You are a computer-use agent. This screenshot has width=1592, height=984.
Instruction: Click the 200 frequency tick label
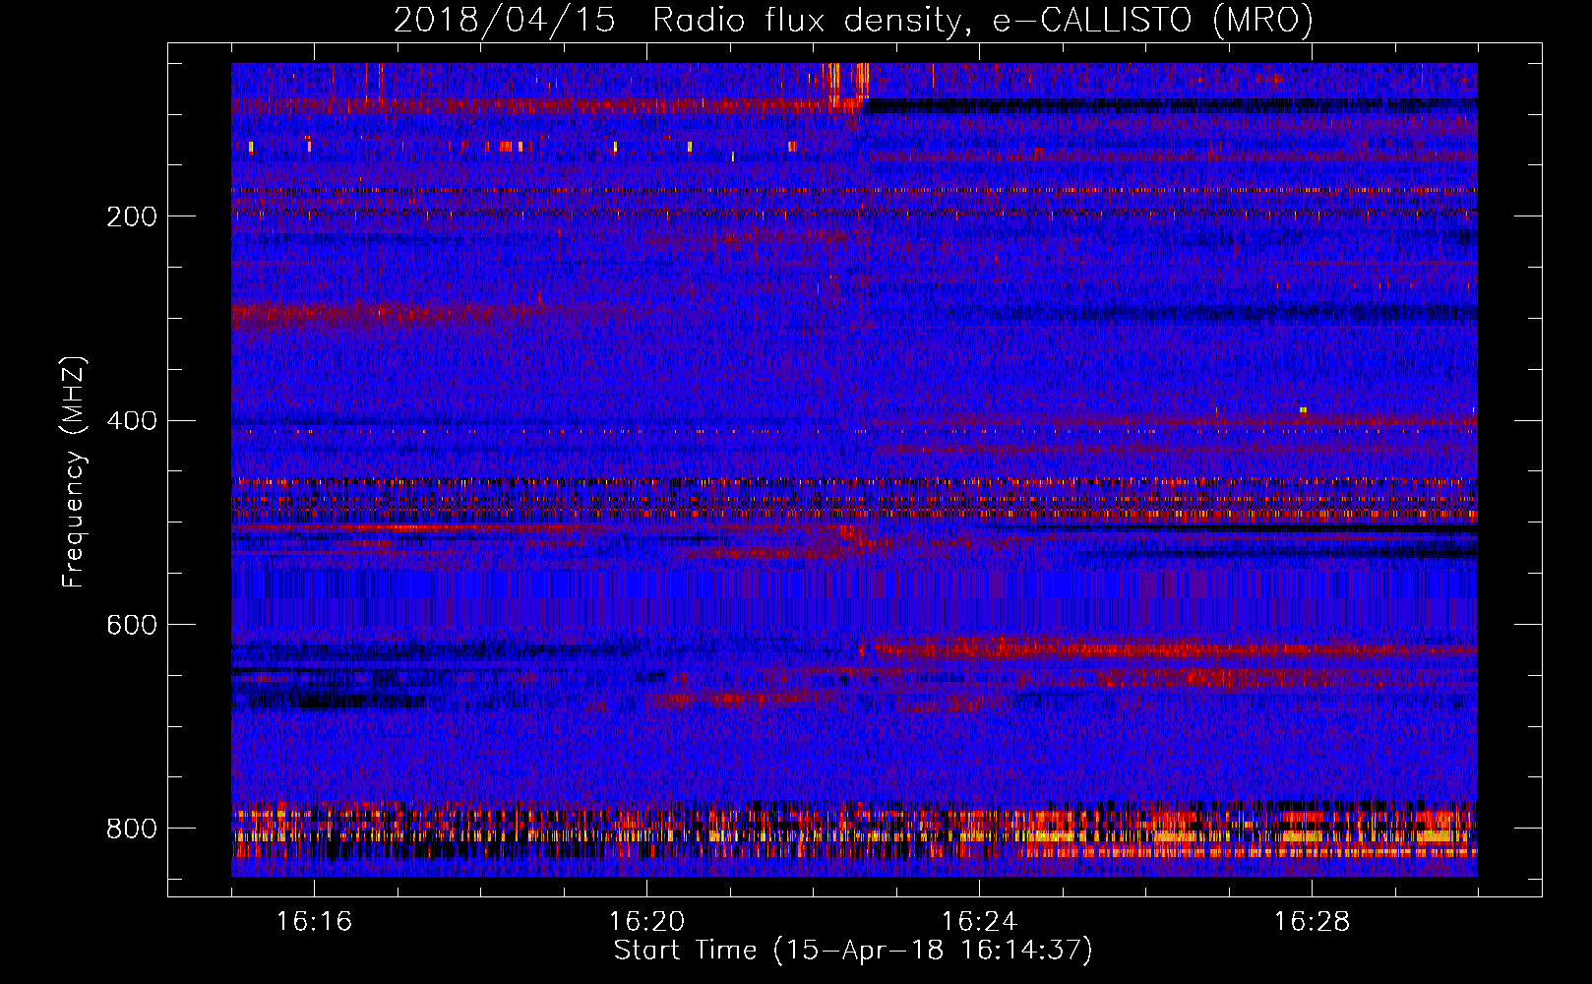pos(132,216)
